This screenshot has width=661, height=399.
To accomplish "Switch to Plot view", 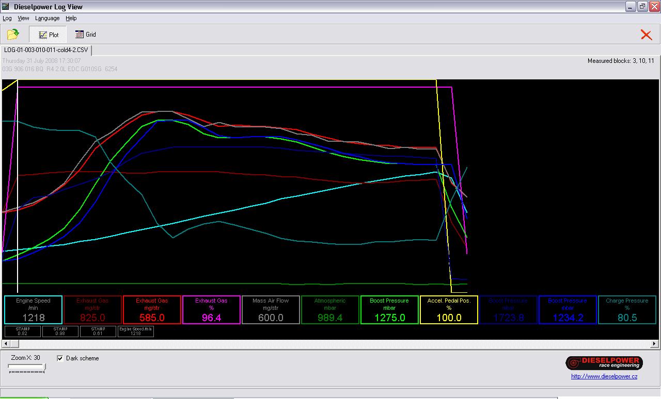I will [48, 35].
